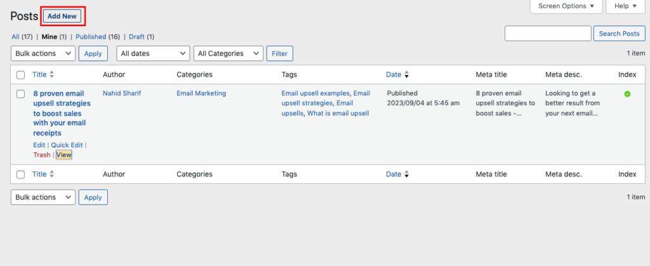Click the green Index status indicator
Viewport: 650px width, 266px height.
[627, 94]
